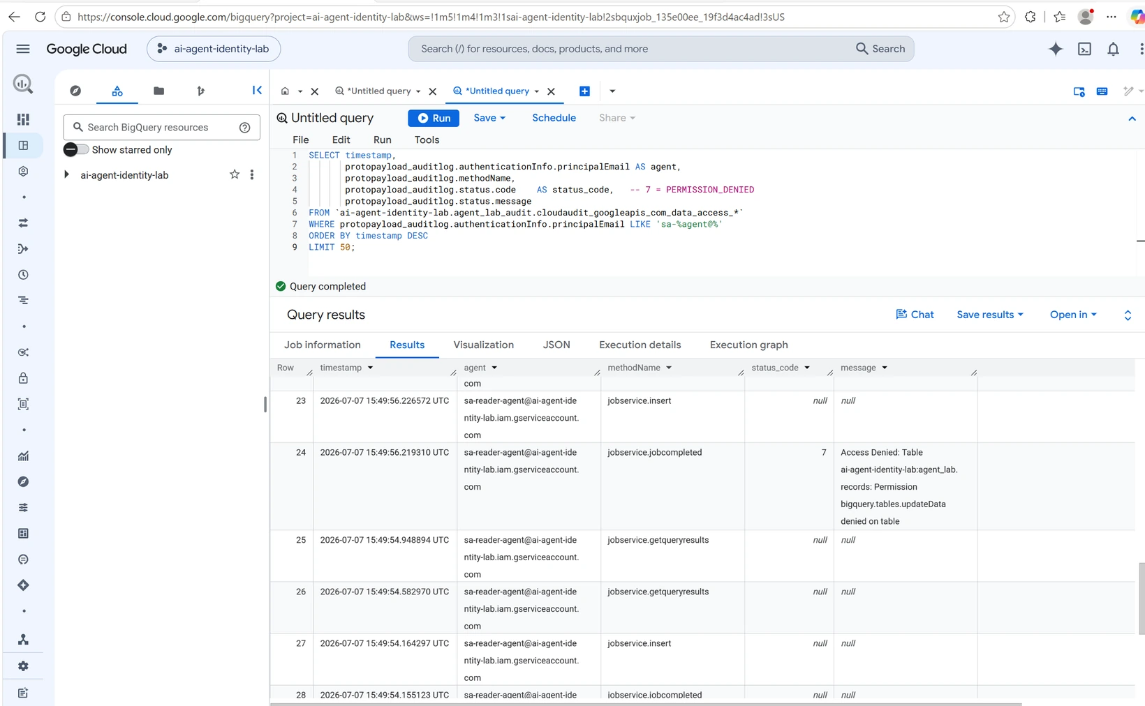Switch to Execution details tab
This screenshot has height=706, width=1145.
(x=640, y=345)
